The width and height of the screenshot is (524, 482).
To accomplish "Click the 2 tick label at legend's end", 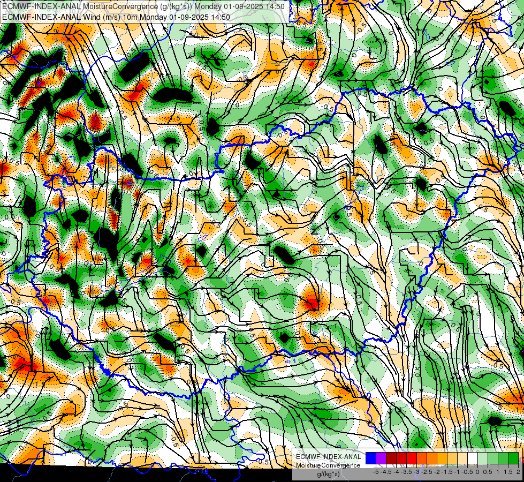I will 518,472.
